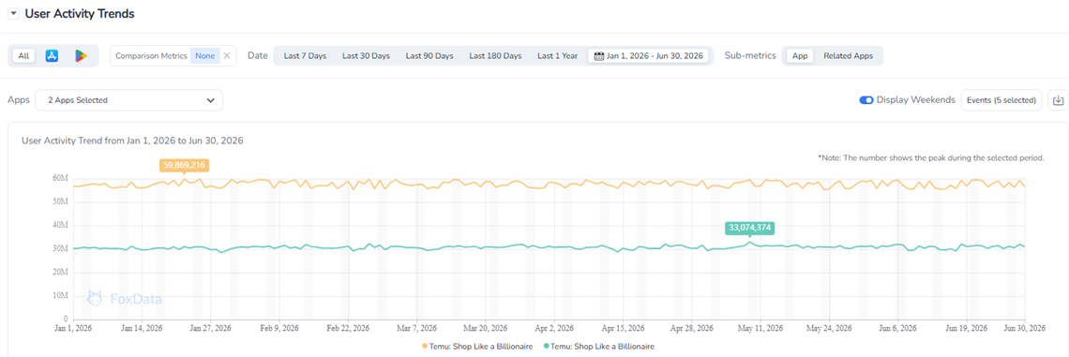The image size is (1069, 357).
Task: Select the App sub-metric
Action: click(800, 56)
